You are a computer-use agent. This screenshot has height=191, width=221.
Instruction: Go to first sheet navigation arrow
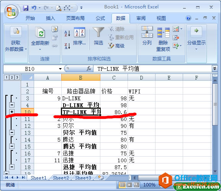7,178
